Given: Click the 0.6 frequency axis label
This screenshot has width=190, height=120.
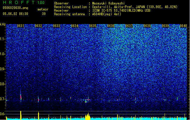Looking at the screenshot, I should tap(3, 114).
